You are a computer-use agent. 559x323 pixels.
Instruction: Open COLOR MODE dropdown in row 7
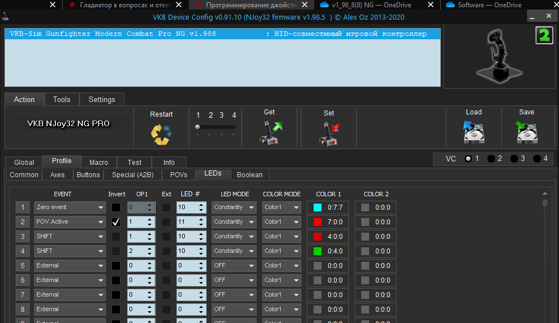coord(282,295)
